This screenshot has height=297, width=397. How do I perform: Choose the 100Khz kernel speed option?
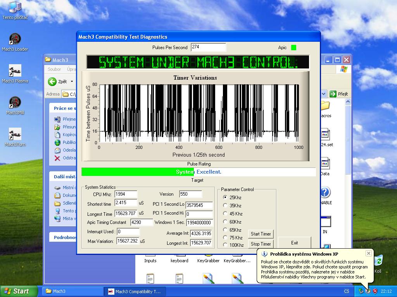pos(225,245)
